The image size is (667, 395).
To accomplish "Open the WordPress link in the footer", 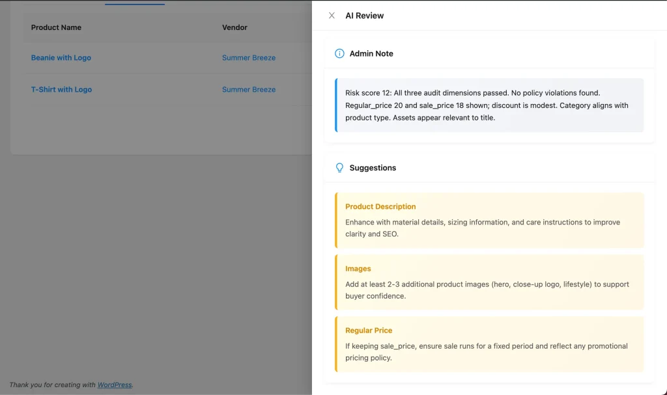I will [x=114, y=385].
